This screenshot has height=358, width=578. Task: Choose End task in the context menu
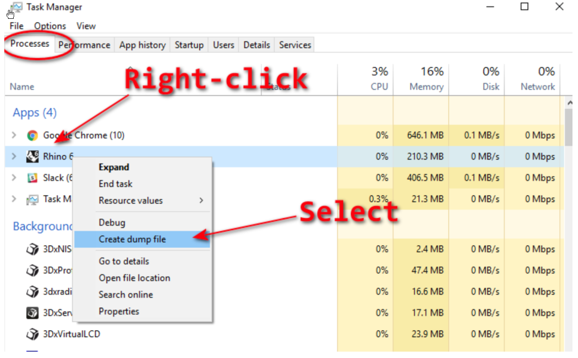142,184
